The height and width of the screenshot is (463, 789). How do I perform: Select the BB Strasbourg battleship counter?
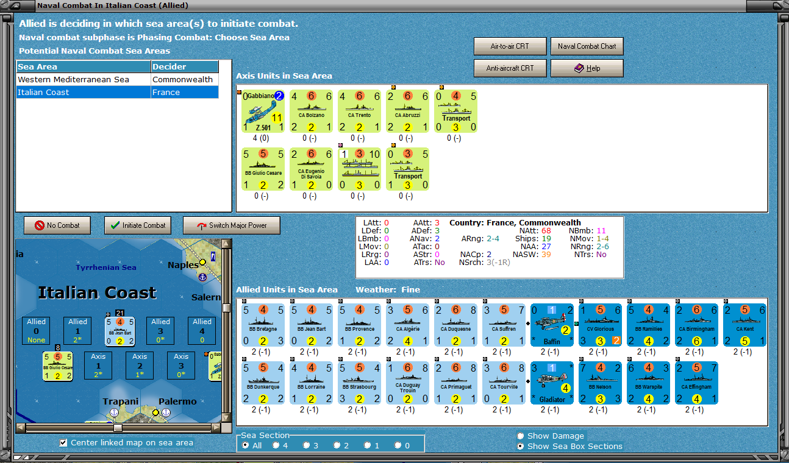[360, 383]
